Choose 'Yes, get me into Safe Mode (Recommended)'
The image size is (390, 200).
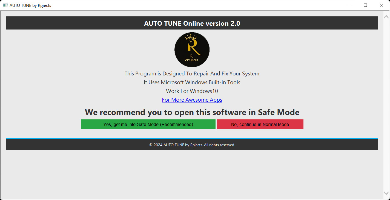pos(148,124)
